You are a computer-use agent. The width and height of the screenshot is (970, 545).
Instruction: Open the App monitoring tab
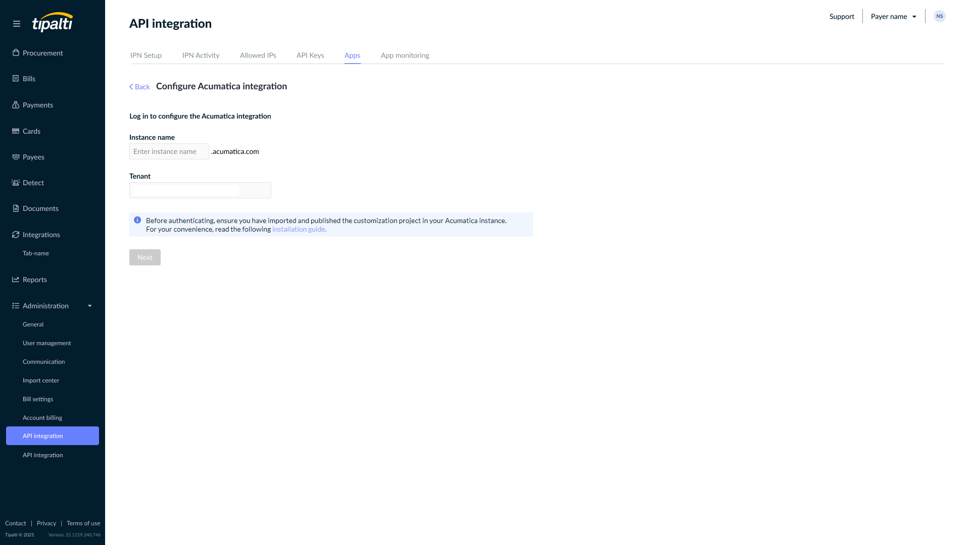(405, 56)
